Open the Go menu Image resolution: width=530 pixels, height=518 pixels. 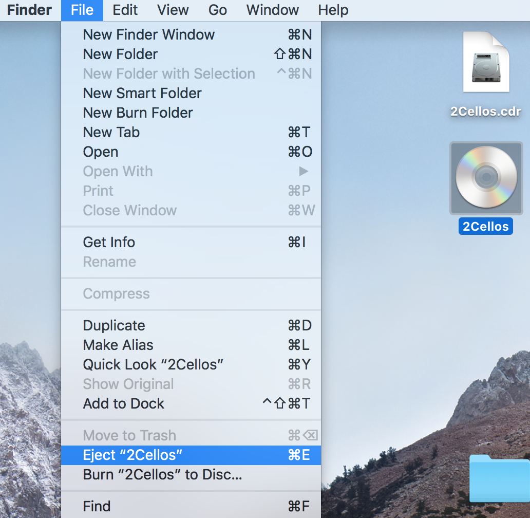(217, 10)
